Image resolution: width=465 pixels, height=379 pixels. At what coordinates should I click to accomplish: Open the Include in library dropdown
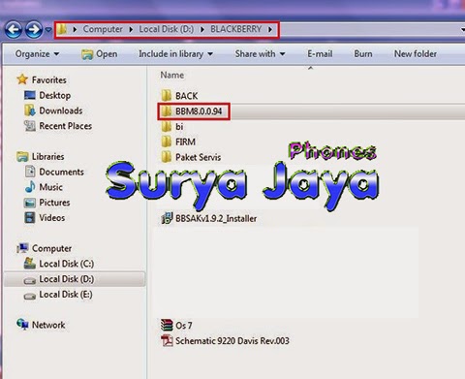tap(175, 54)
